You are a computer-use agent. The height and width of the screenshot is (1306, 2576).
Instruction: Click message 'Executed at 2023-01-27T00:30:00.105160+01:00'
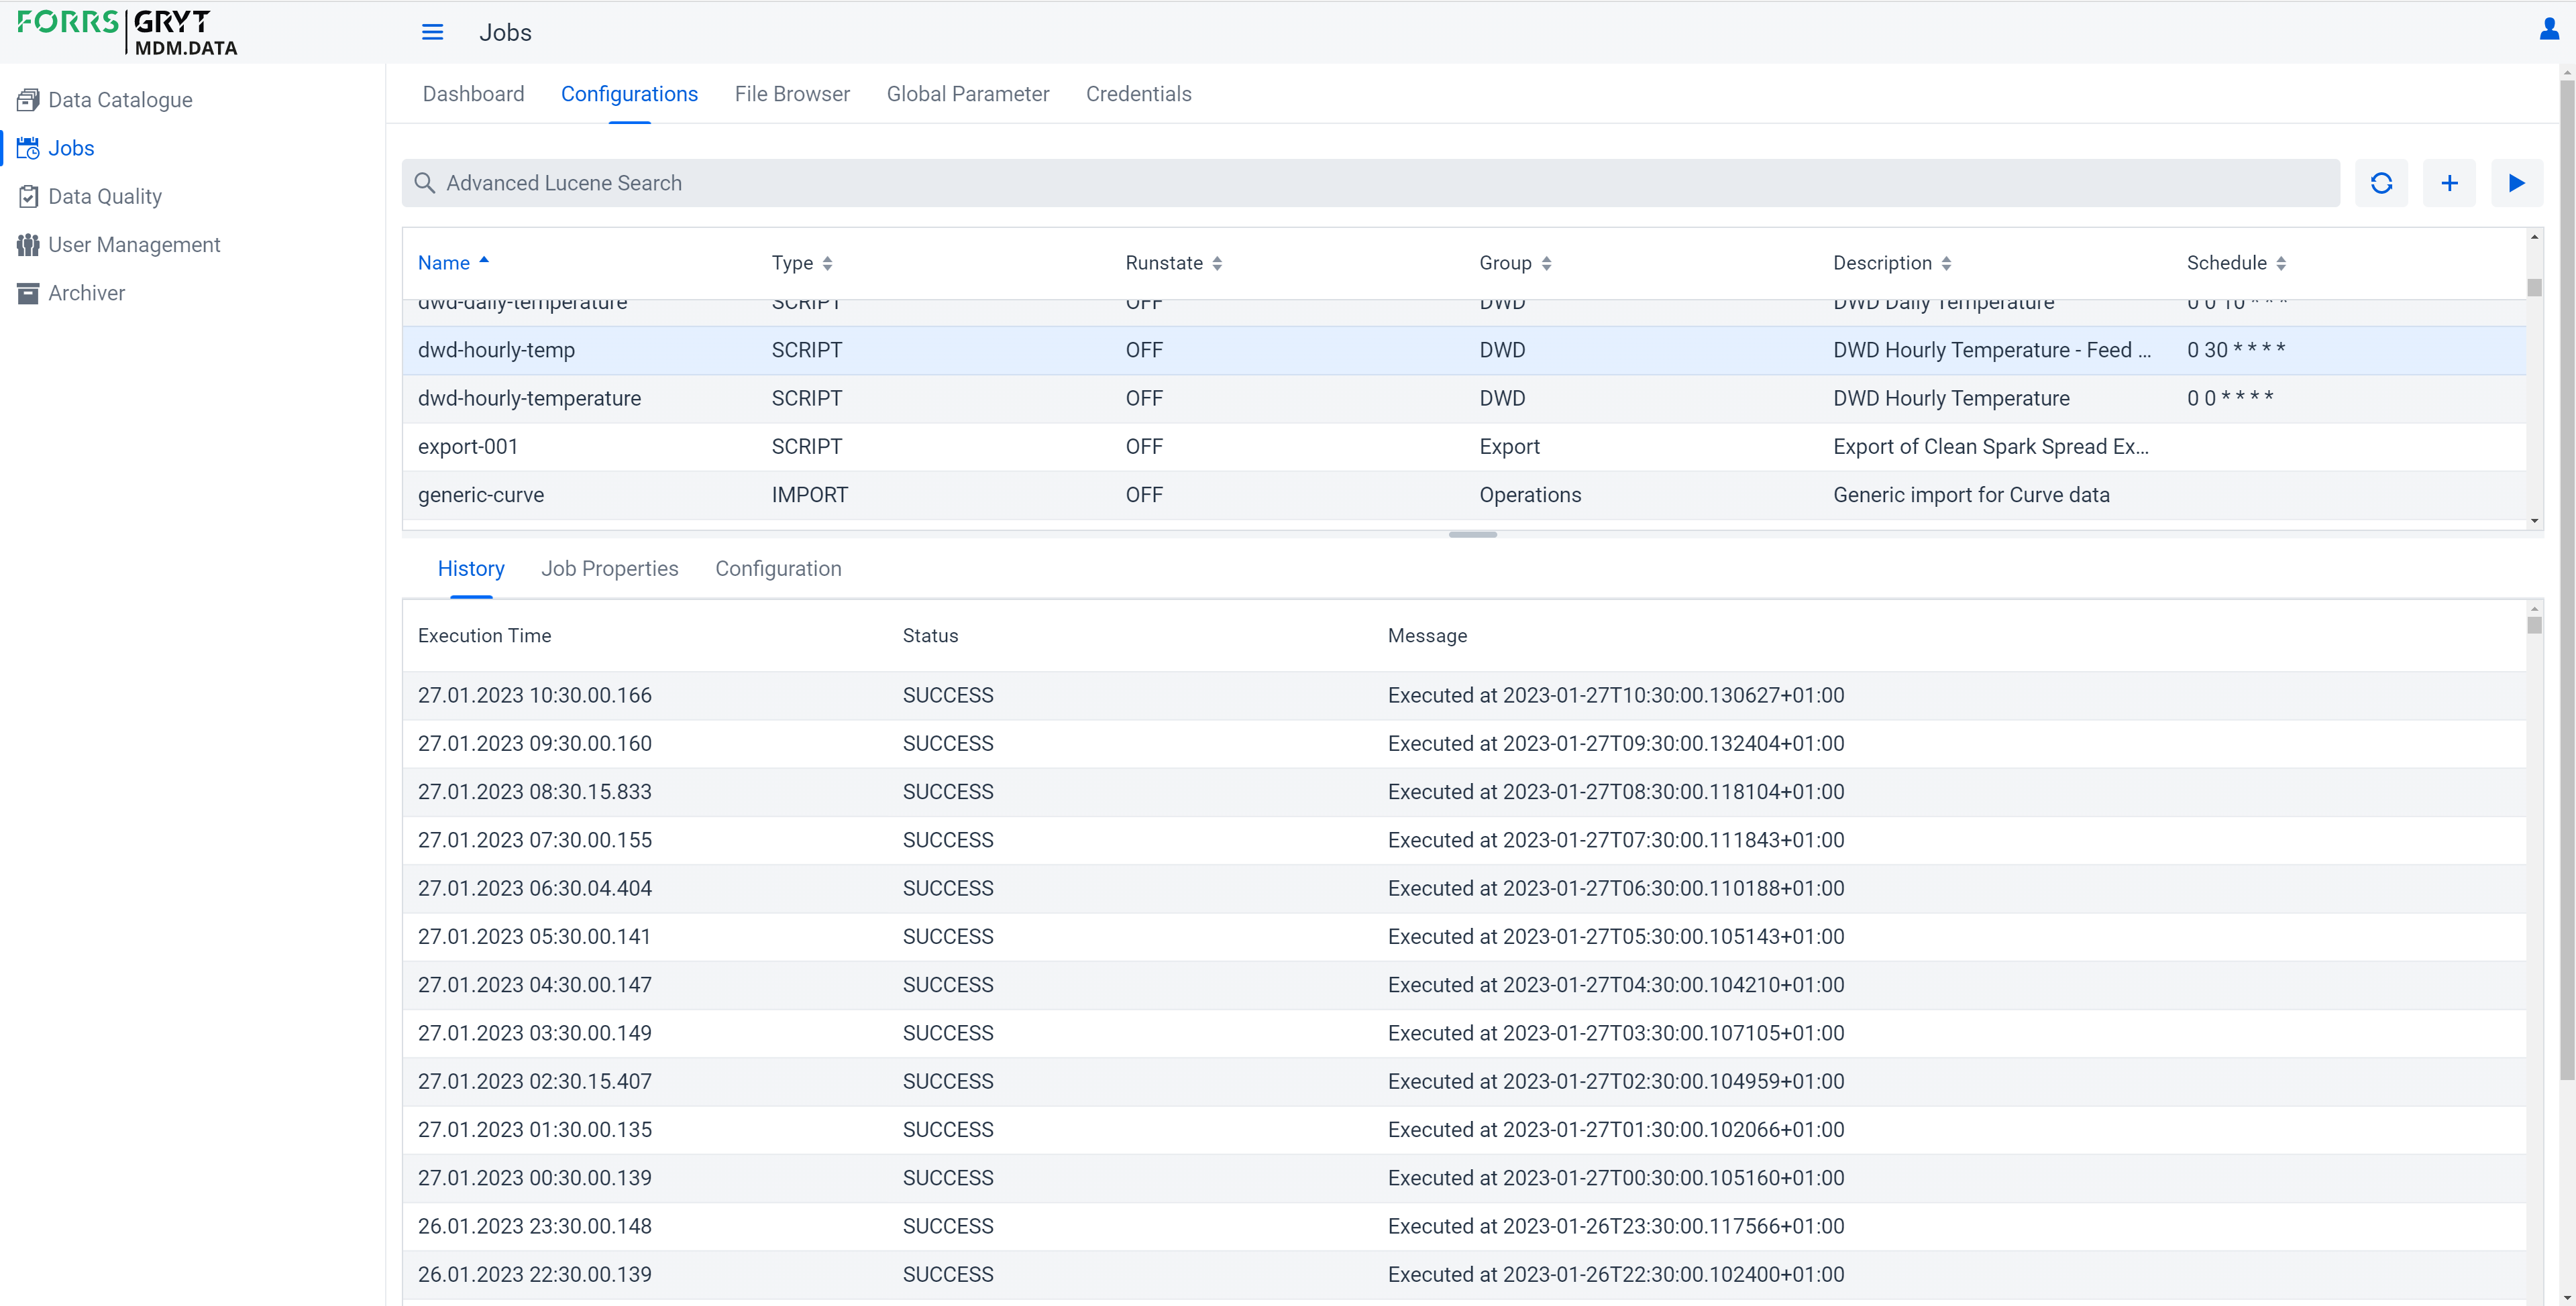coord(1616,1178)
